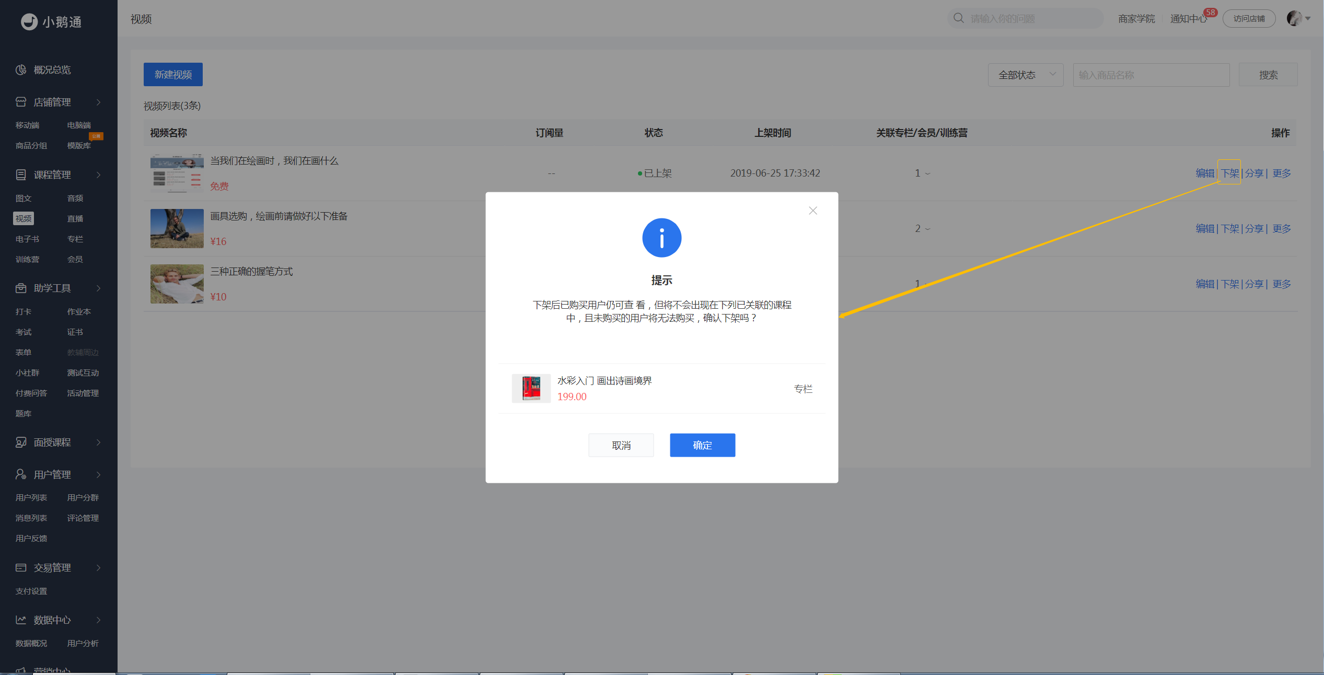This screenshot has width=1324, height=675.
Task: Click 编辑 for first video row
Action: click(x=1205, y=173)
